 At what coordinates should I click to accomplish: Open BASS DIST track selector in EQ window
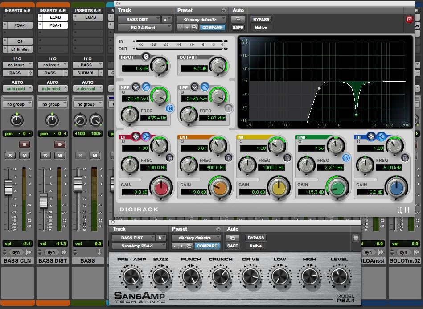point(139,20)
